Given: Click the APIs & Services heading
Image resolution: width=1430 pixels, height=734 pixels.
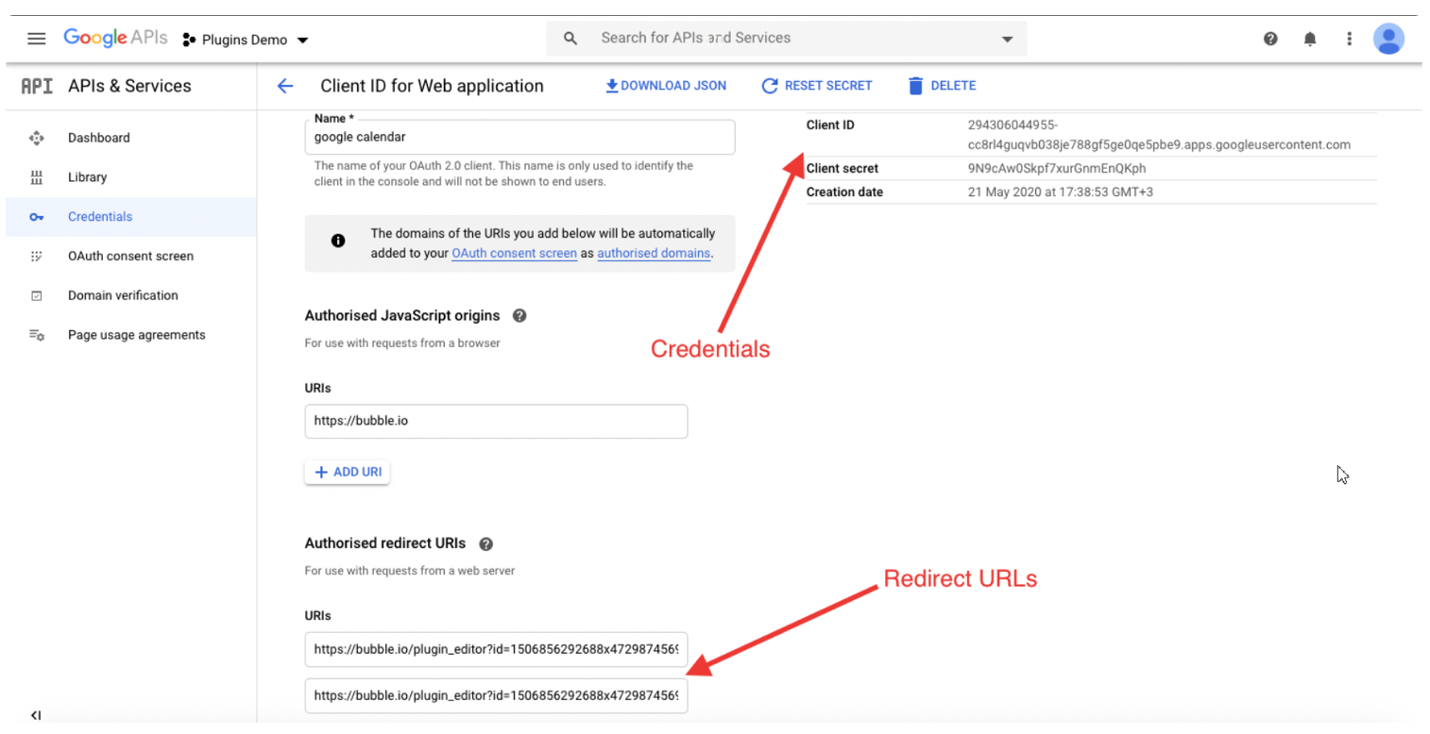Looking at the screenshot, I should point(129,86).
